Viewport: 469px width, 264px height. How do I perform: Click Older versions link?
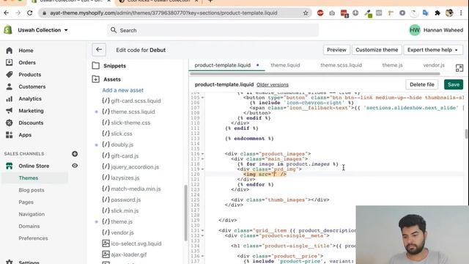coord(273,85)
